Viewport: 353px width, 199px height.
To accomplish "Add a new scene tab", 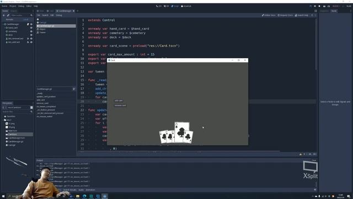I will [x=78, y=11].
